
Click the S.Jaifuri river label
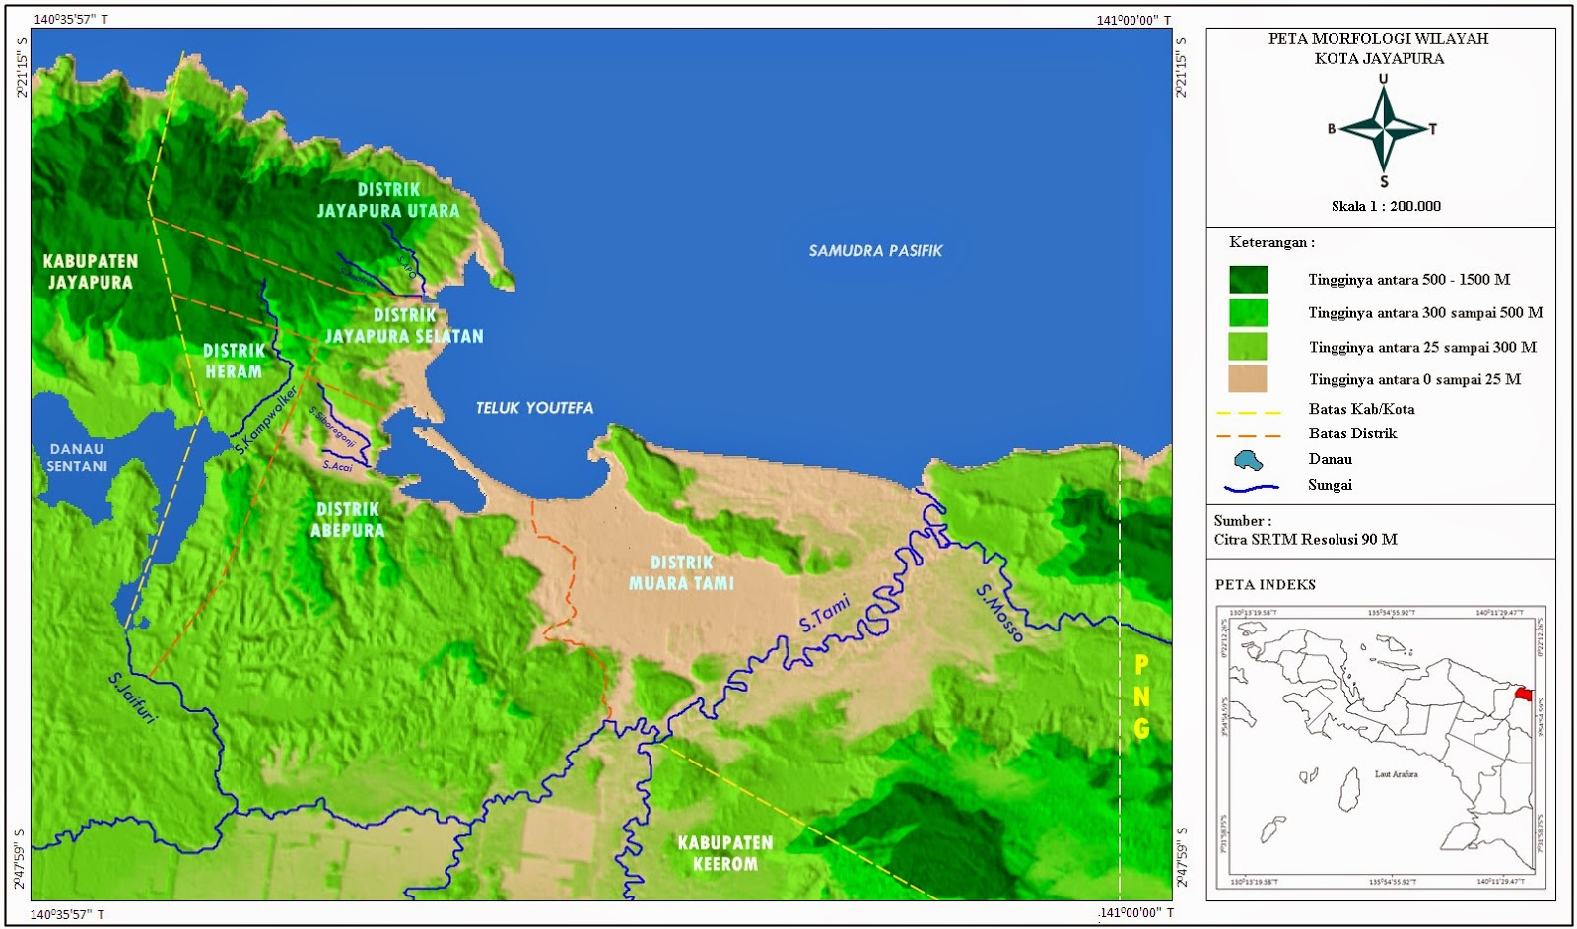(133, 700)
